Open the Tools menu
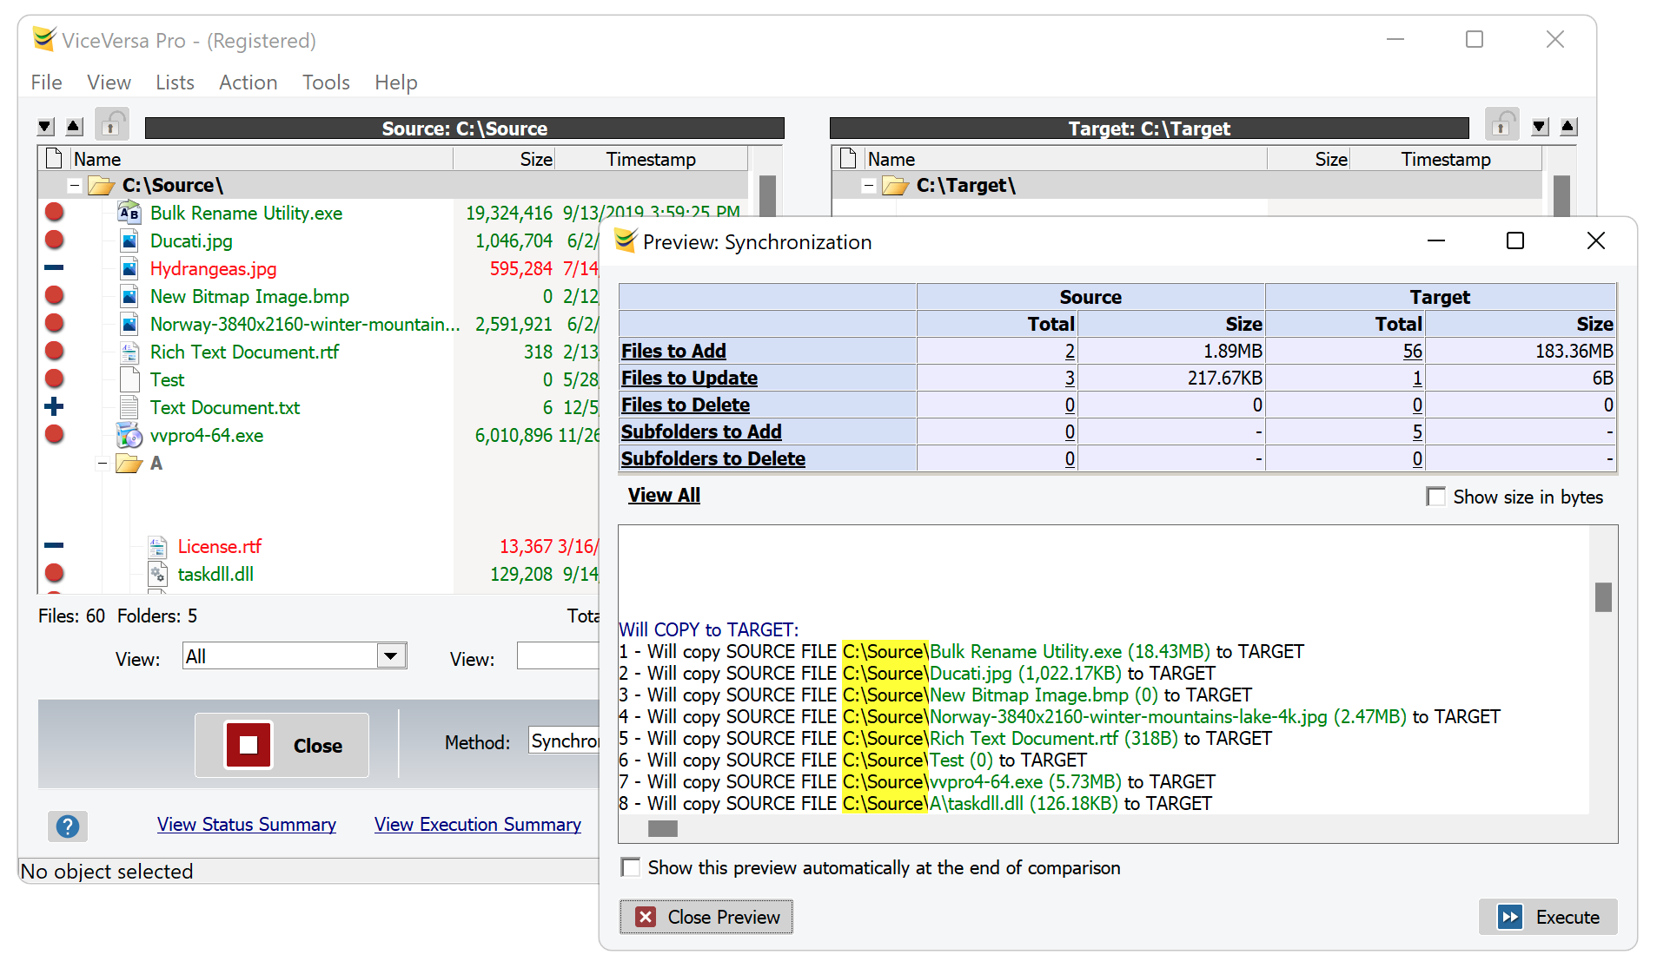 point(326,82)
